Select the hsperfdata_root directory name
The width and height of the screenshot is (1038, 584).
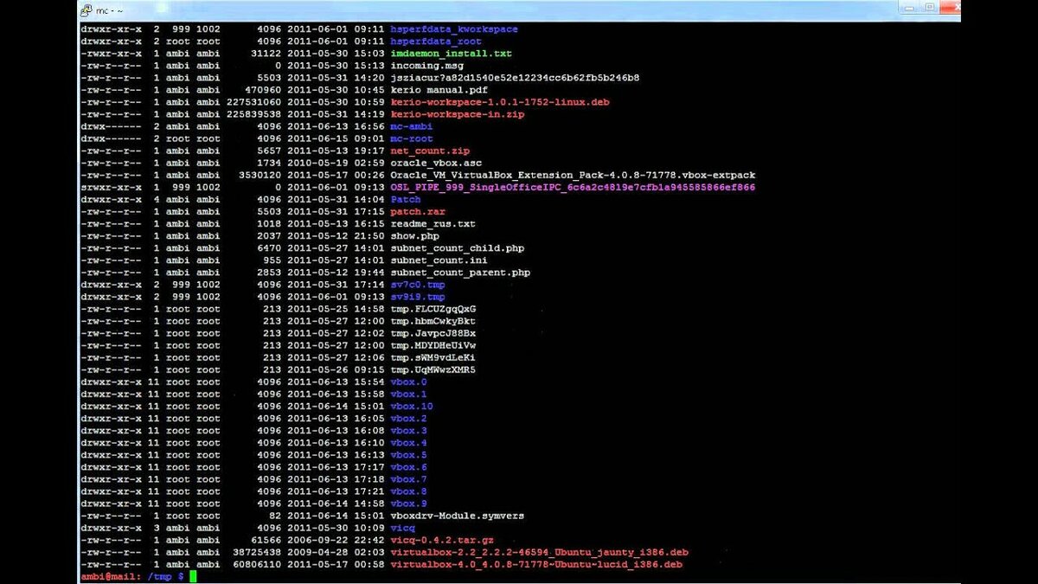(x=436, y=42)
